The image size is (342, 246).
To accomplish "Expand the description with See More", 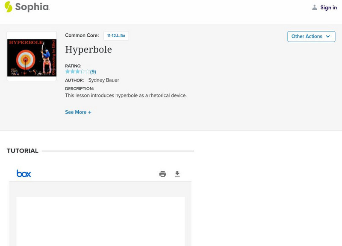I will (78, 112).
